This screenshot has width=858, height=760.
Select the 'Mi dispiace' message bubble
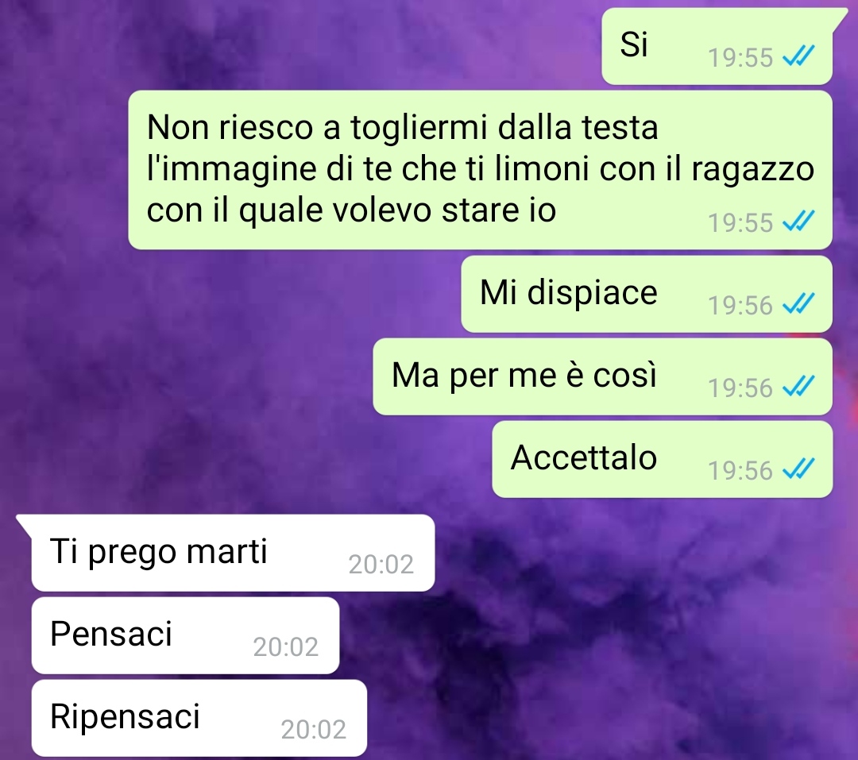(x=647, y=294)
